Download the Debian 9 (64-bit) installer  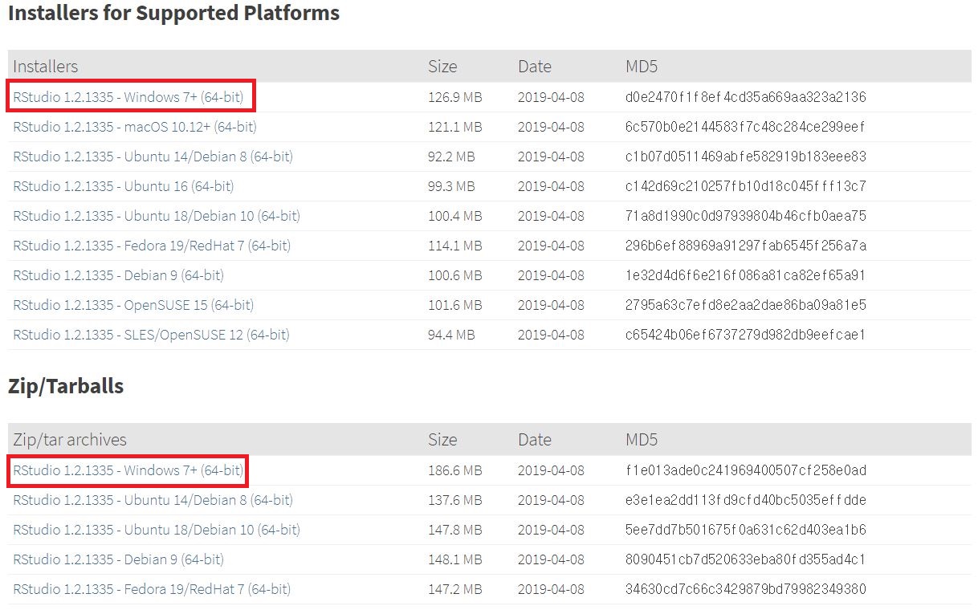[118, 275]
